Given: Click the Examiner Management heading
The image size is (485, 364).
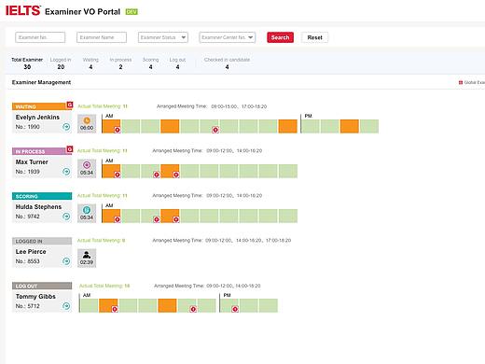Looking at the screenshot, I should (41, 82).
